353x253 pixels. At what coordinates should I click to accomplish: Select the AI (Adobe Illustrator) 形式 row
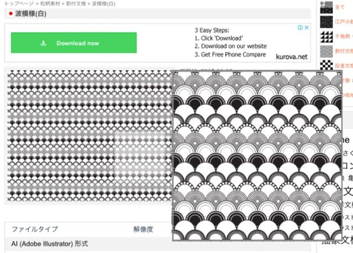click(157, 244)
